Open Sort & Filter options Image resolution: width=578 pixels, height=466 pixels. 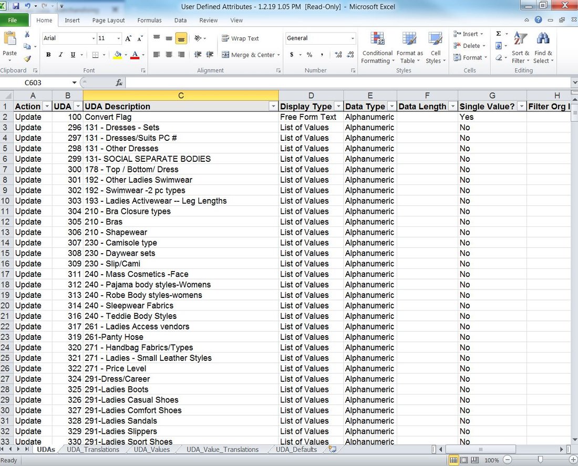(520, 48)
